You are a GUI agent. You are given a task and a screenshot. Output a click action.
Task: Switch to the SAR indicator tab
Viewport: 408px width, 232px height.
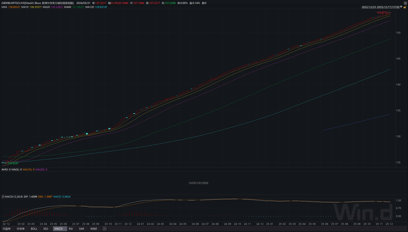point(81,229)
